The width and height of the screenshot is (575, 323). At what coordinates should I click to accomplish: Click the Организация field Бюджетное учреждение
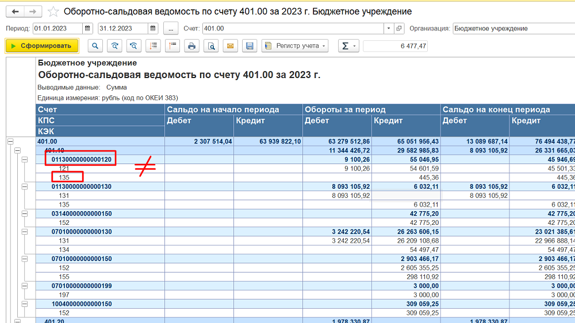pyautogui.click(x=513, y=28)
